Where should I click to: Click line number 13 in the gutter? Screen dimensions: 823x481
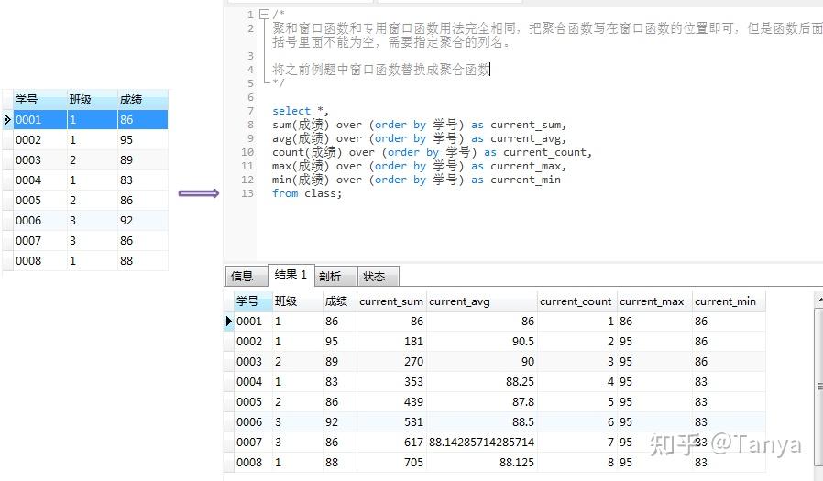coord(247,193)
